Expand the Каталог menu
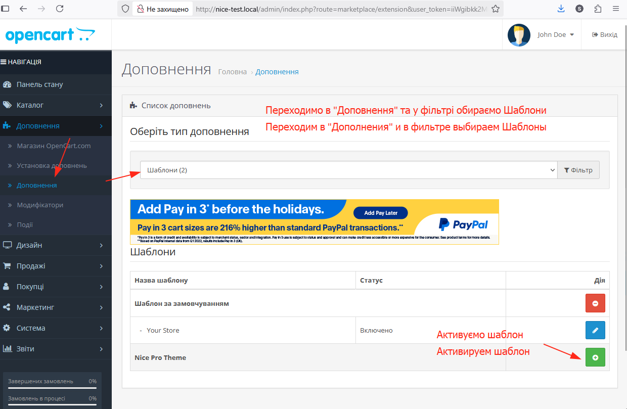Viewport: 627px width, 409px height. coord(56,105)
